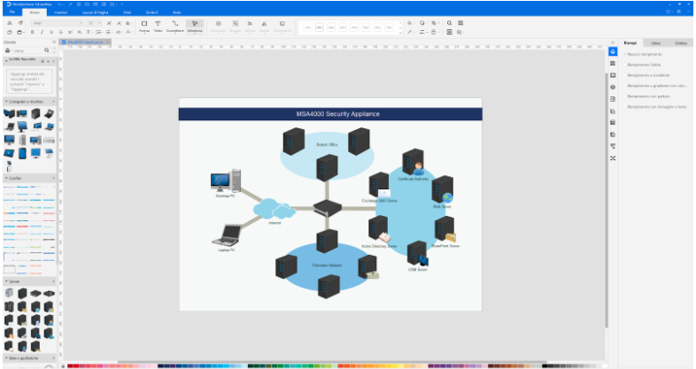696x369 pixels.
Task: Open the Simboli ribbon tab
Action: click(151, 12)
